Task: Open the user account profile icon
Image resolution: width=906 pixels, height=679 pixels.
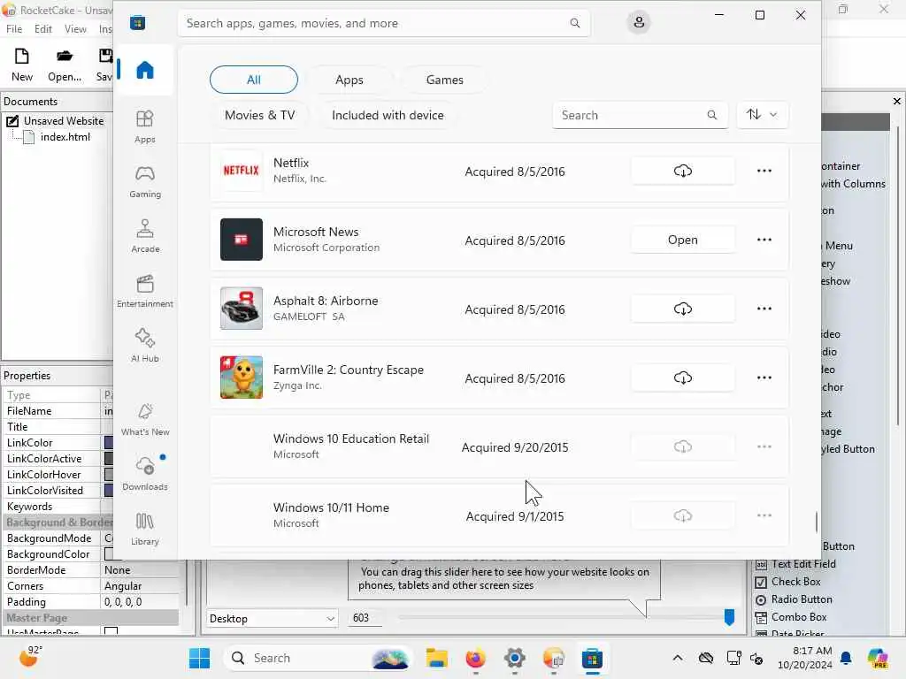Action: point(639,22)
